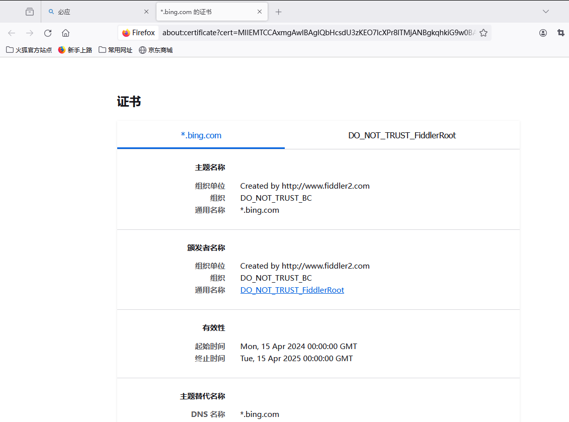Click subject common name *.bing.com value
The width and height of the screenshot is (569, 422).
(260, 210)
